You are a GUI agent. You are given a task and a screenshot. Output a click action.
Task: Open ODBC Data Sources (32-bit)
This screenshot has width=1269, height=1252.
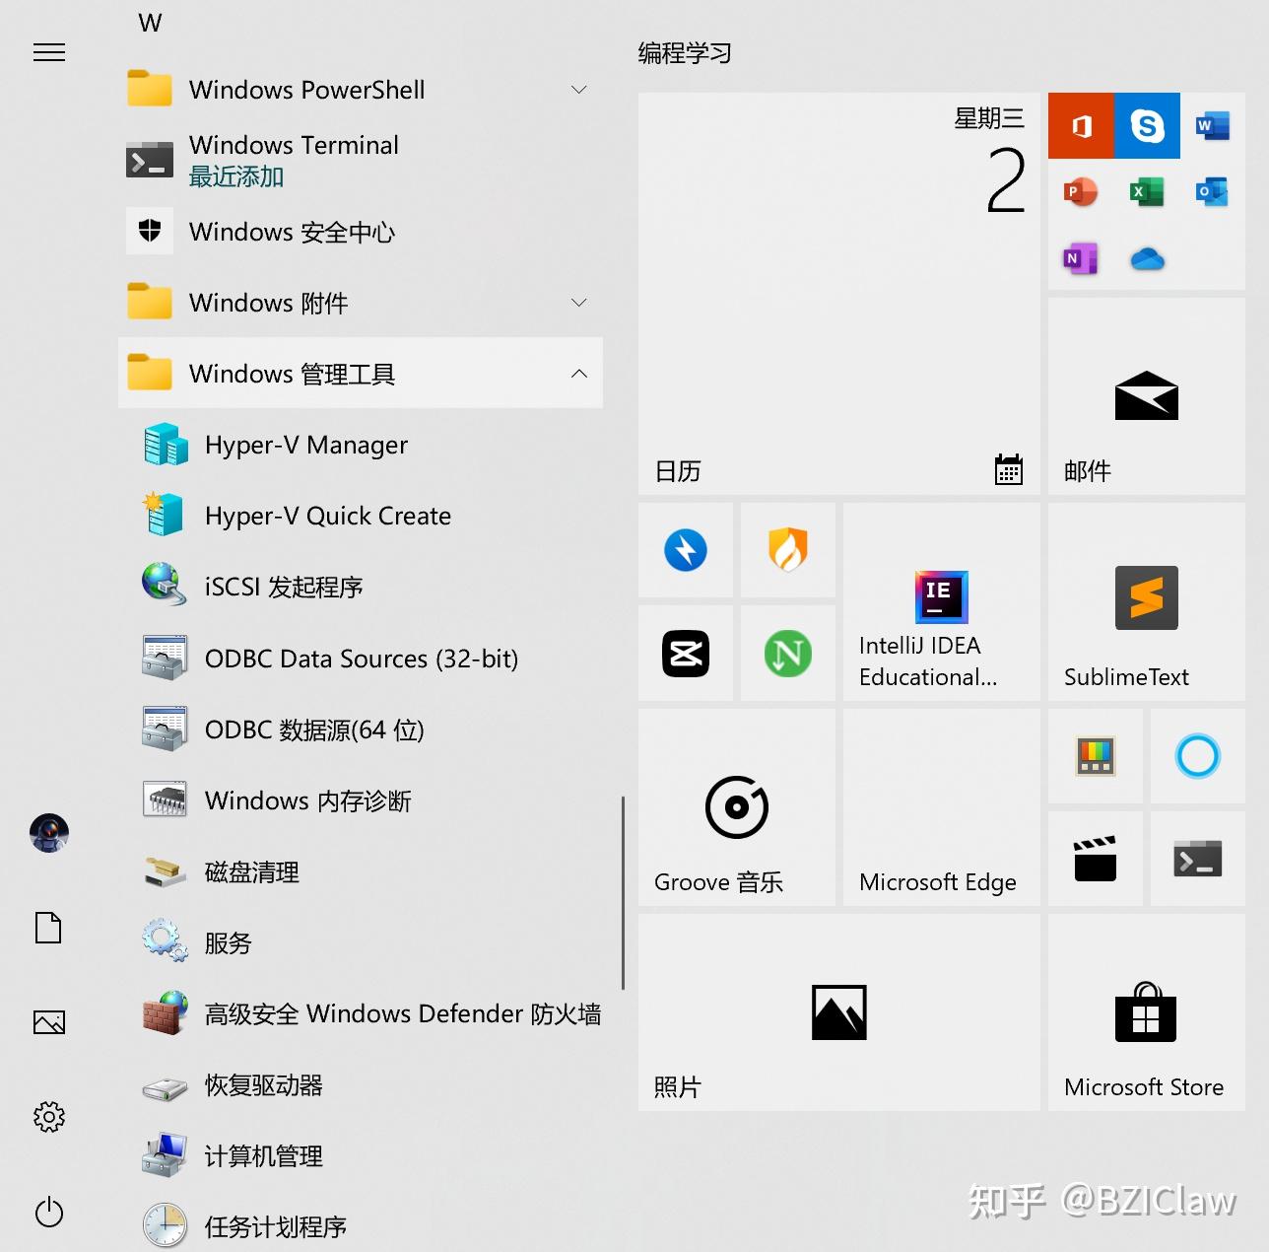361,658
